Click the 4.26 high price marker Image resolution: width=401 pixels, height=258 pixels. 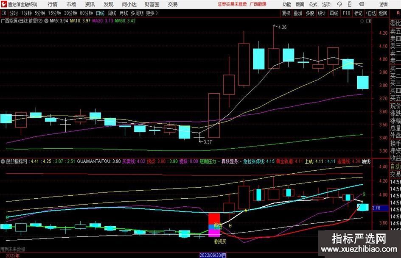click(x=282, y=28)
